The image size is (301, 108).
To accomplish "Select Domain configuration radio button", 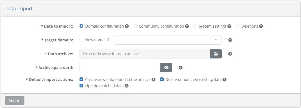I will (x=81, y=26).
